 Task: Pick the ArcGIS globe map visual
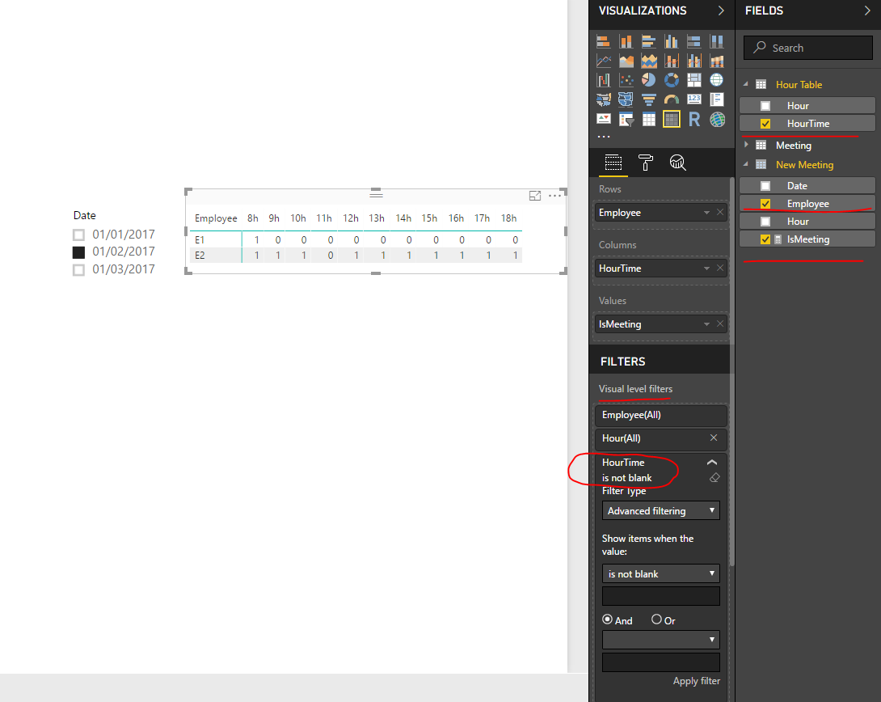pyautogui.click(x=717, y=119)
